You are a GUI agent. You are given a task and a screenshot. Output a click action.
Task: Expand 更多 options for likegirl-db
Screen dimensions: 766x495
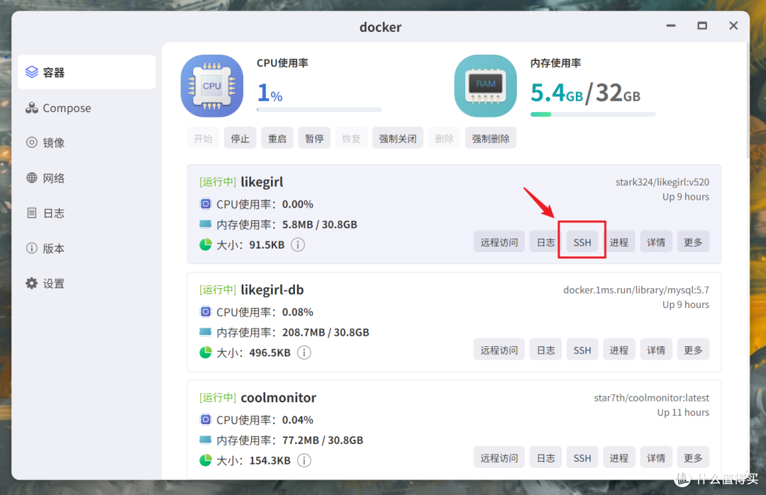[693, 350]
